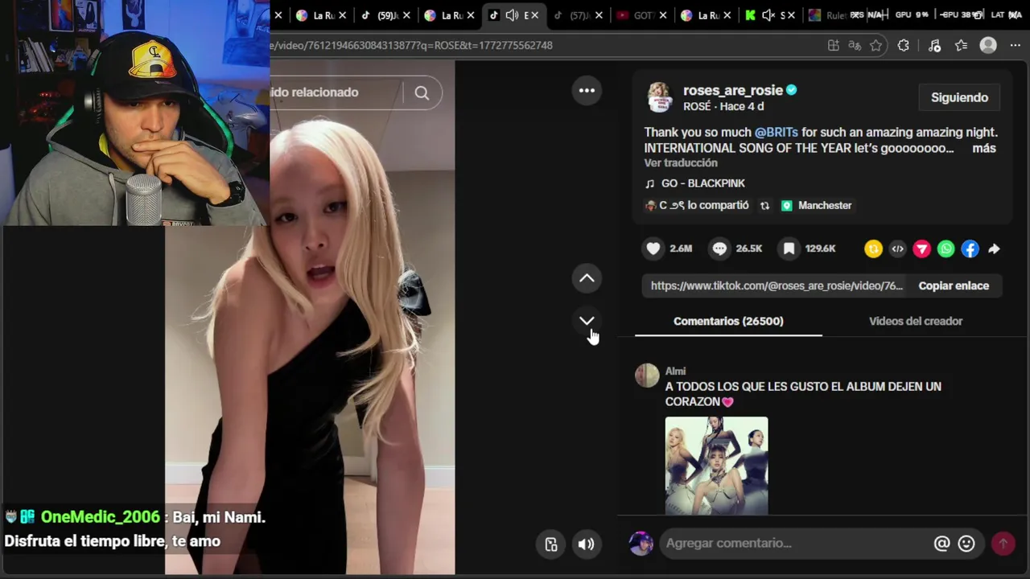Toggle the Siguiendo follow button
1030x579 pixels.
pyautogui.click(x=959, y=97)
